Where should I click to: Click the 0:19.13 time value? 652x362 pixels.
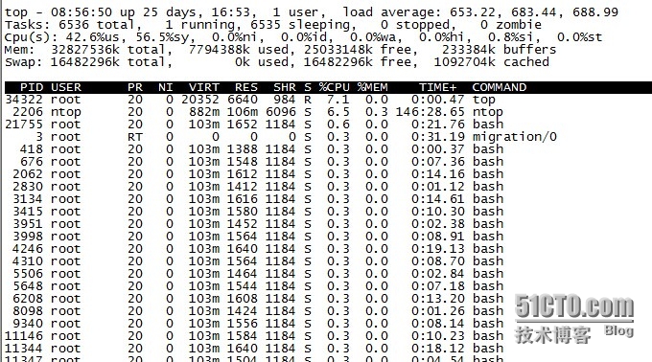pos(437,249)
